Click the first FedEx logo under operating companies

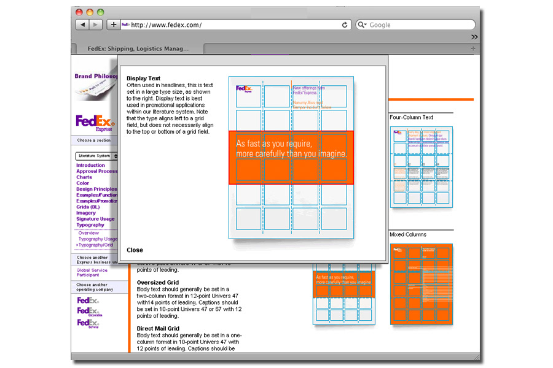(88, 301)
